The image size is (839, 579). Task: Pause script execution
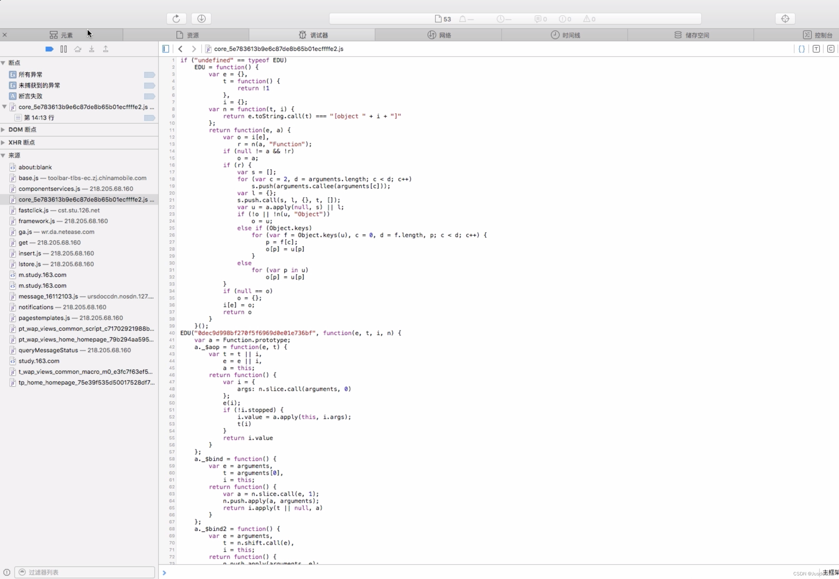pyautogui.click(x=64, y=49)
